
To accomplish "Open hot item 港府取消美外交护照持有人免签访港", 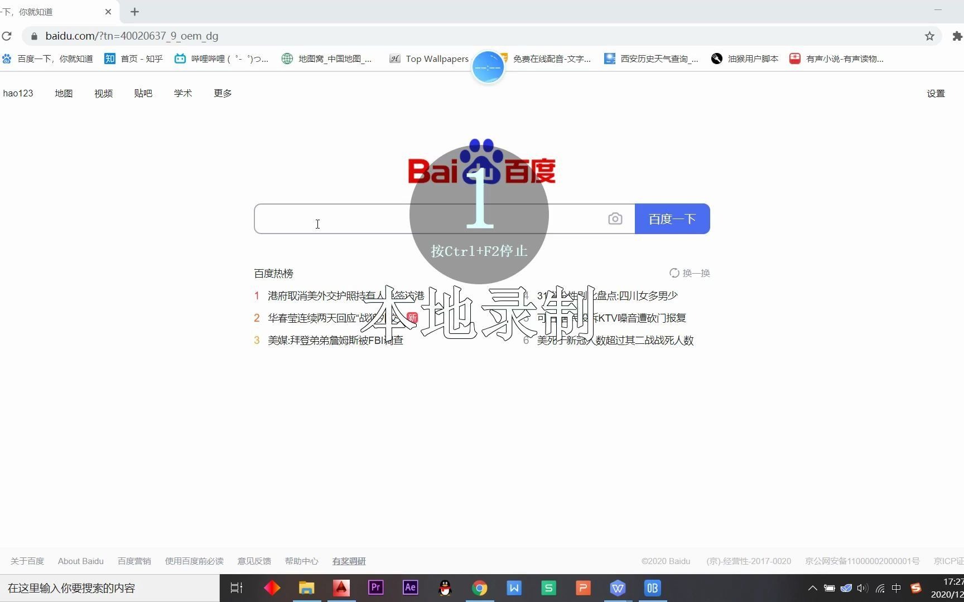I will point(346,295).
